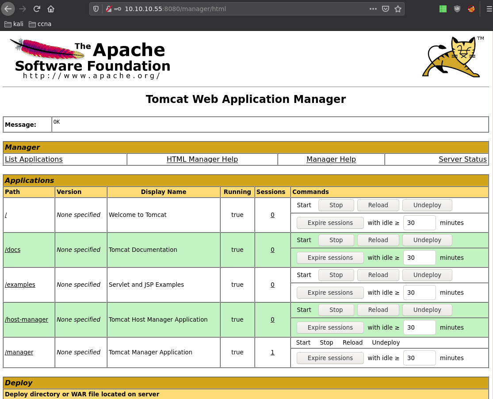Reload the Welcome to Tomcat application
Screen dimensions: 493x399
pos(378,205)
